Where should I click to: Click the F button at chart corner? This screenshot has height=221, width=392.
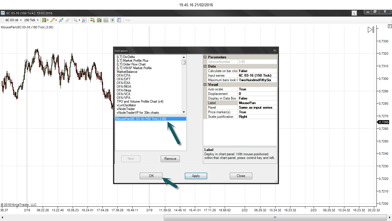390,26
